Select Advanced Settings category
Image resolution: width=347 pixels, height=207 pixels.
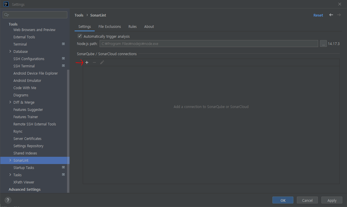(x=24, y=190)
